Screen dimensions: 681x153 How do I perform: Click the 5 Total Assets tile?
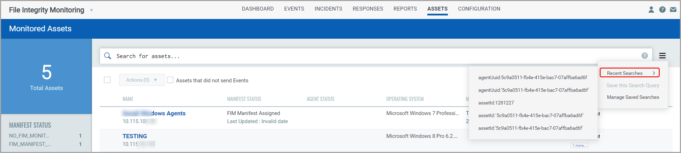pyautogui.click(x=46, y=76)
